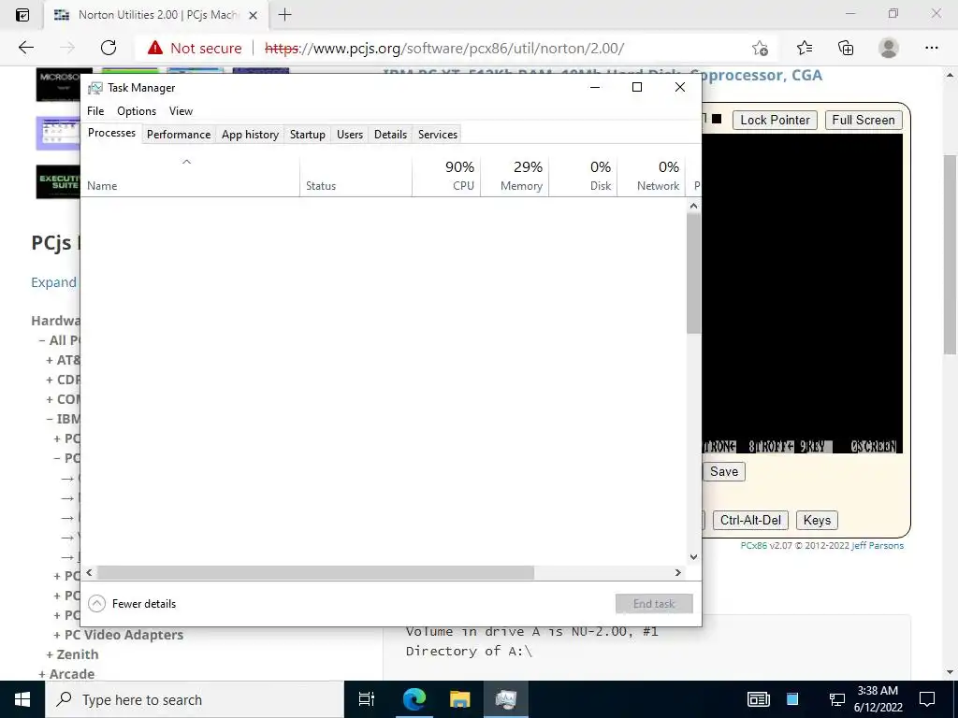Click the taskbar search box

pos(195,699)
